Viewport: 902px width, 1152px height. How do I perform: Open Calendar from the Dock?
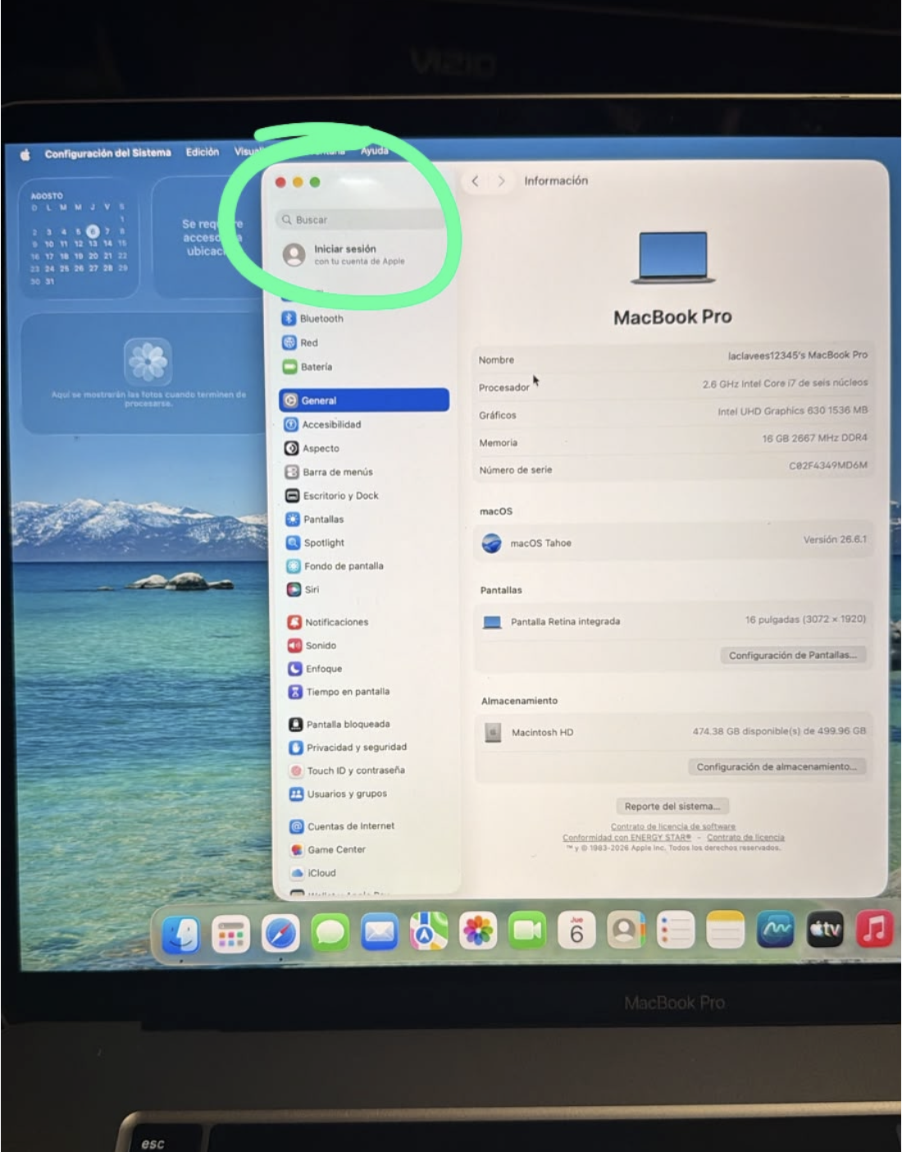point(577,930)
